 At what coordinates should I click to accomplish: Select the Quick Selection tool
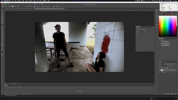[2, 16]
